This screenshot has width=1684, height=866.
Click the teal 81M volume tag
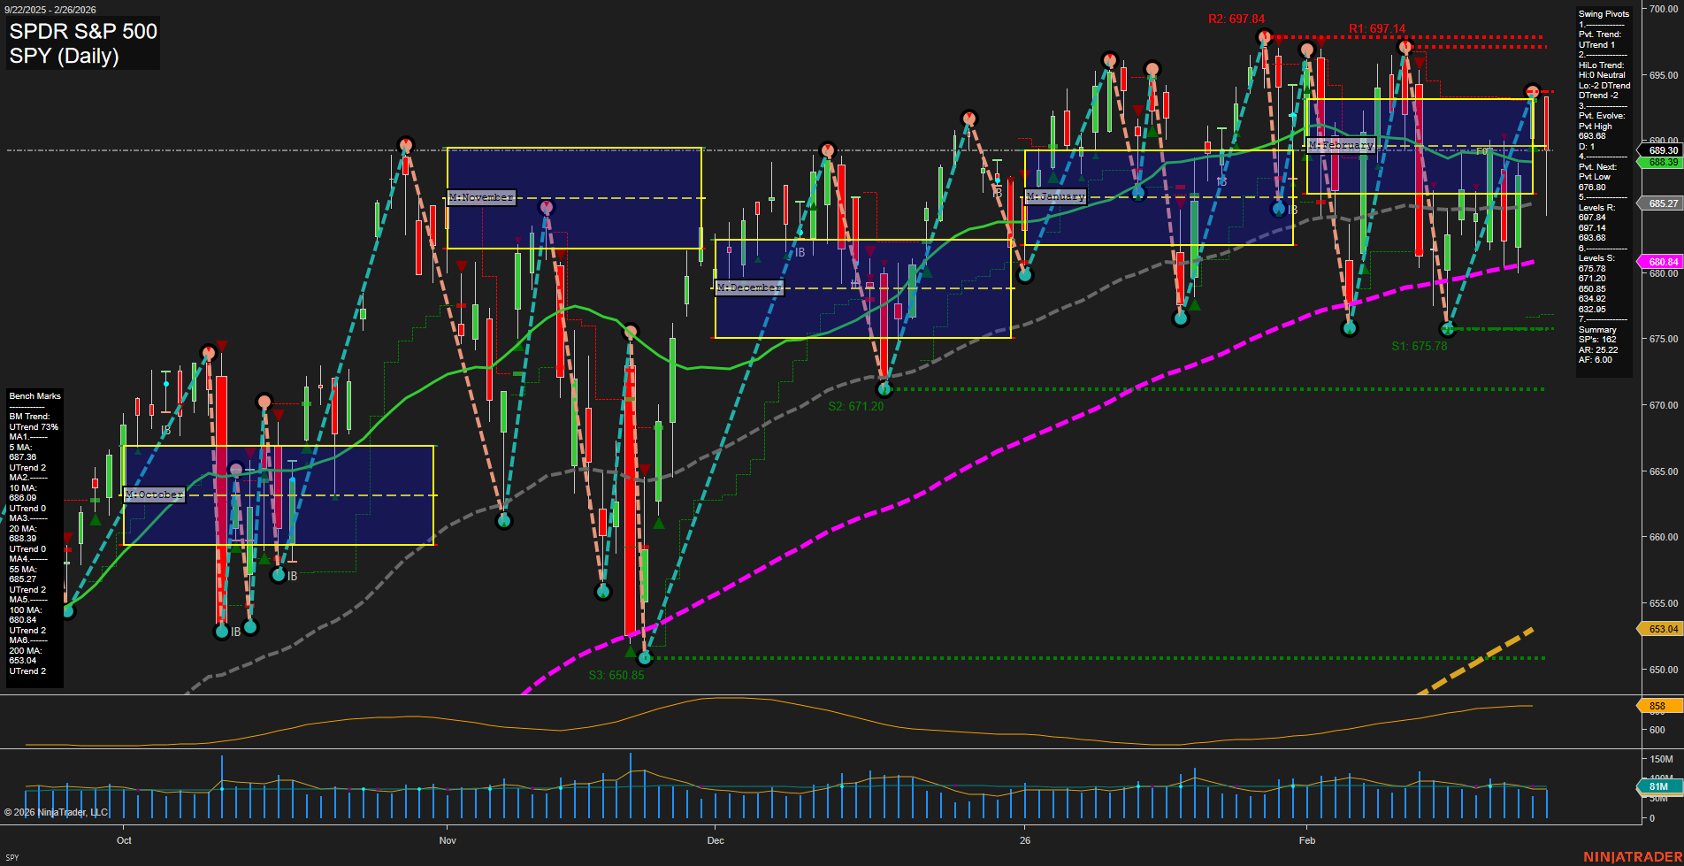(x=1657, y=786)
